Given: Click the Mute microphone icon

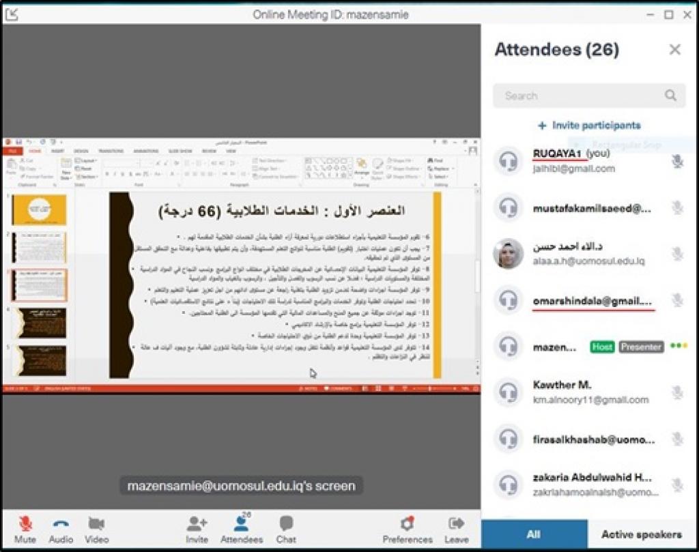Looking at the screenshot, I should (25, 524).
